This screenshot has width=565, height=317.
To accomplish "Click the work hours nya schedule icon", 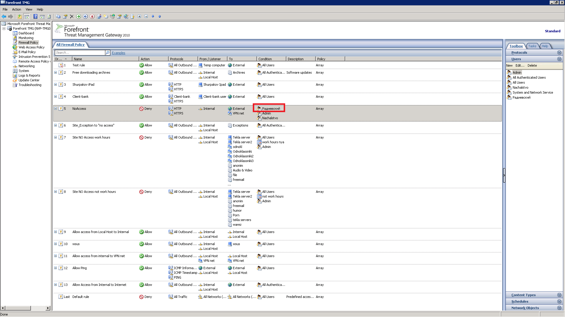I will 259,142.
